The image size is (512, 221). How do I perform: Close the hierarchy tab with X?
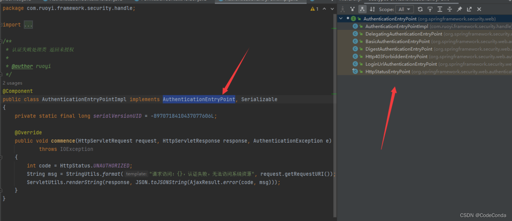(x=479, y=9)
